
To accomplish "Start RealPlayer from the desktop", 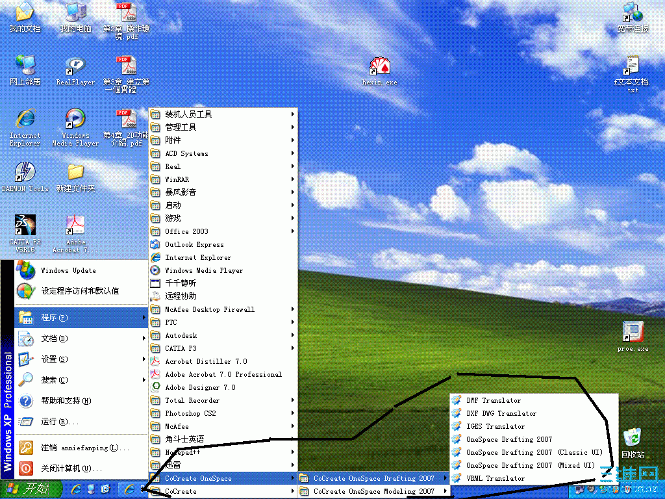I will click(x=75, y=65).
